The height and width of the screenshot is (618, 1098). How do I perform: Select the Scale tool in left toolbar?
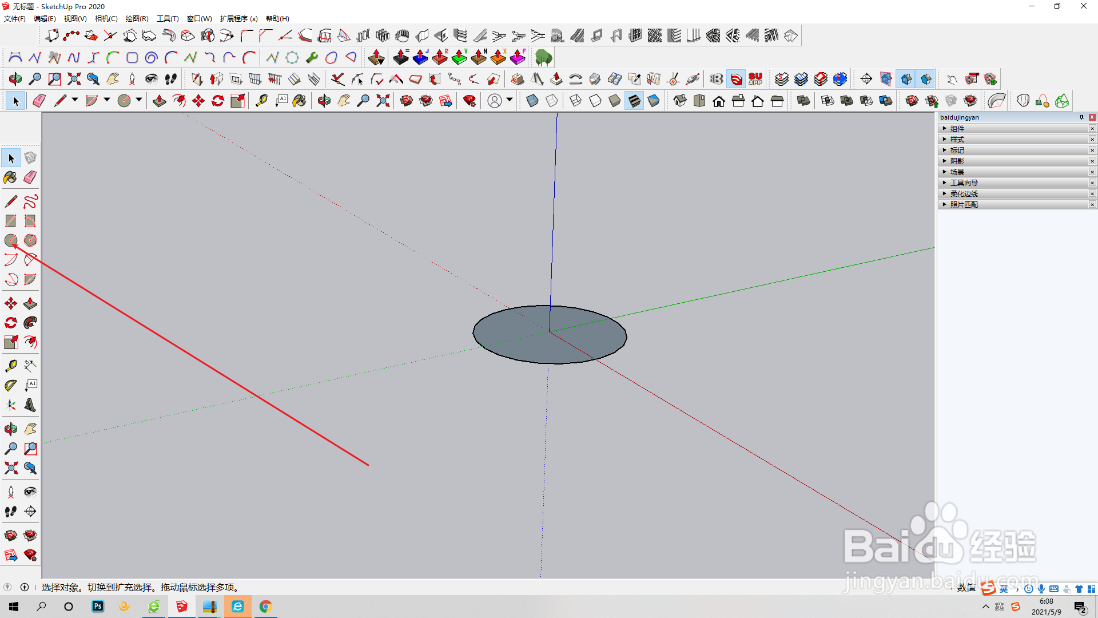click(x=11, y=342)
